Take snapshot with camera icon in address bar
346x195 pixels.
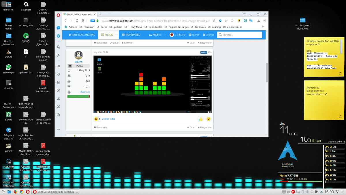click(x=215, y=21)
